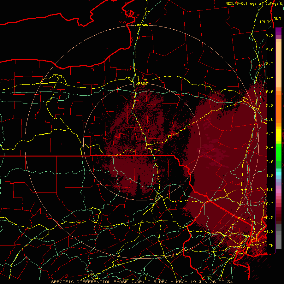
Task: Click the 5.8 scale label
Action: pyautogui.click(x=270, y=106)
